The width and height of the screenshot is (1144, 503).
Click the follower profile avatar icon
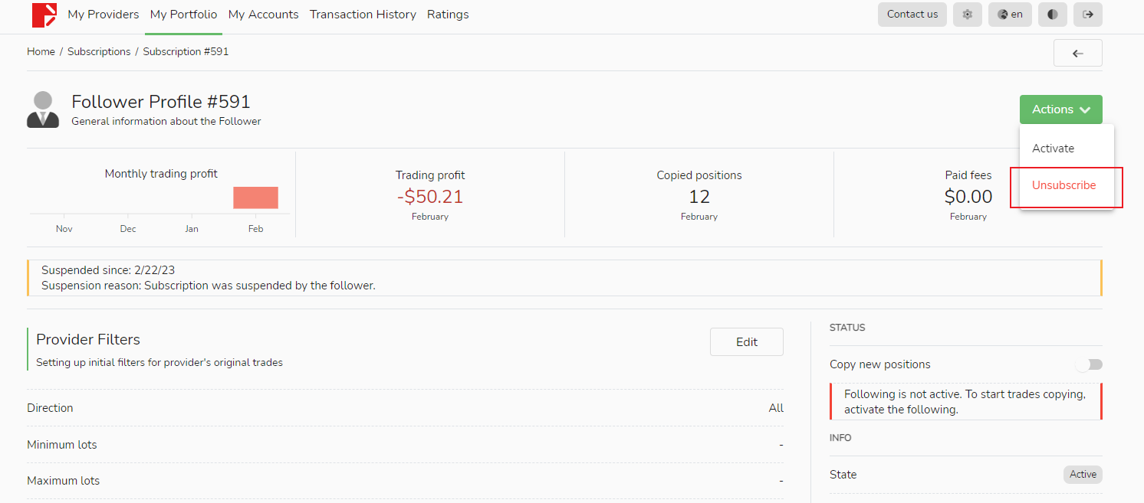coord(43,109)
